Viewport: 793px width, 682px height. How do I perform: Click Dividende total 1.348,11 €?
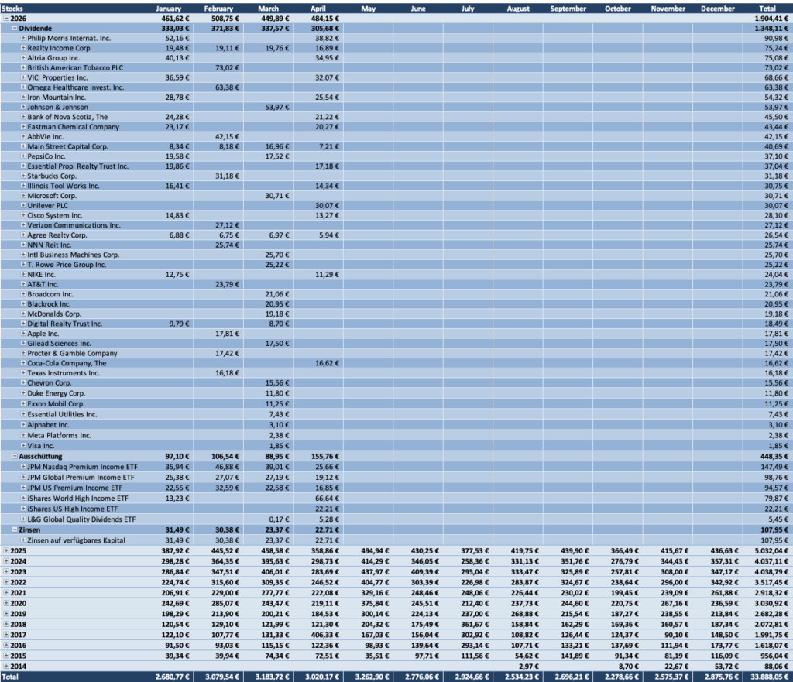[771, 29]
